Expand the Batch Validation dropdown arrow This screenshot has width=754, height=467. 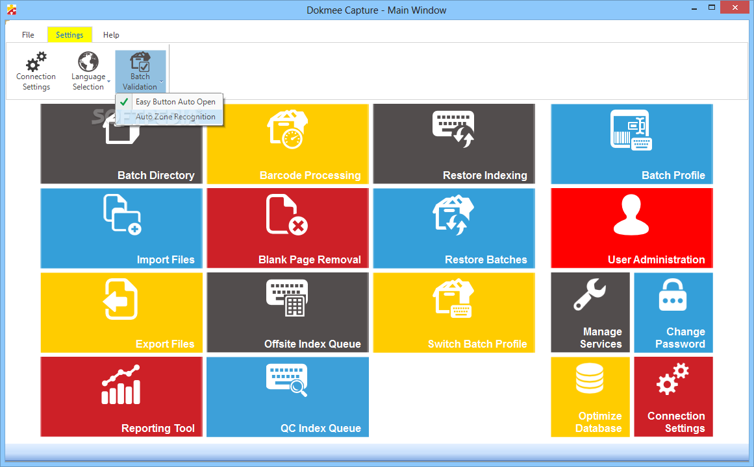(162, 82)
